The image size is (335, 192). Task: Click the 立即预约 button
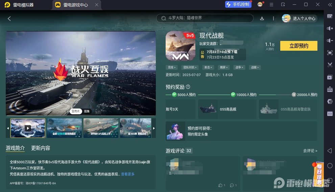pyautogui.click(x=299, y=46)
